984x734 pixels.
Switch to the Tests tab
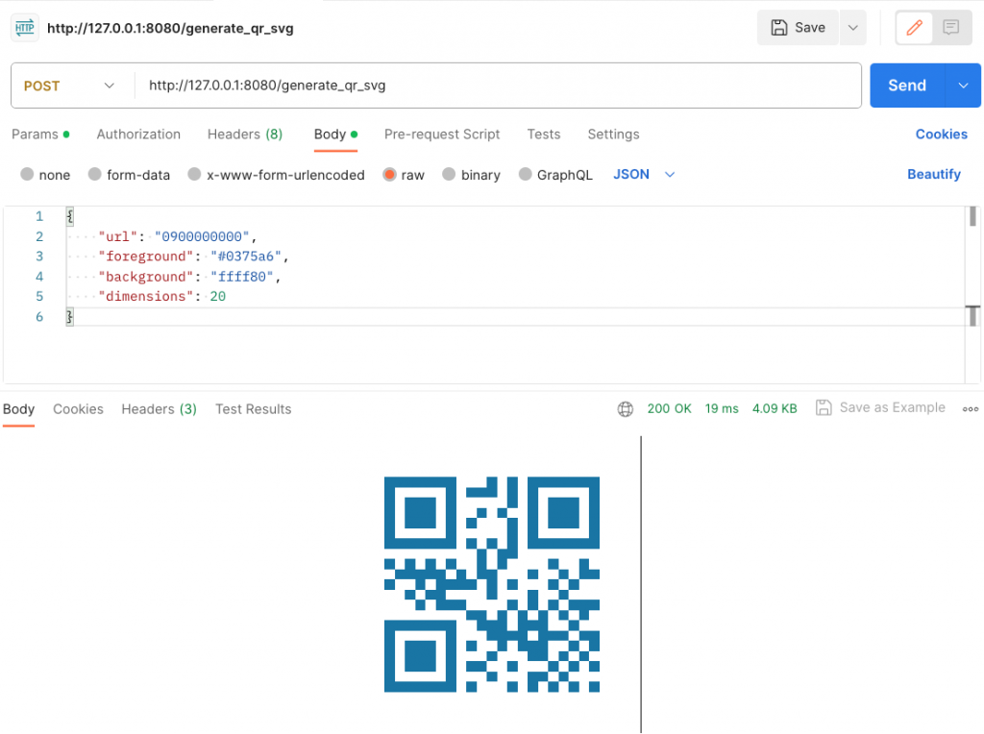click(x=544, y=135)
